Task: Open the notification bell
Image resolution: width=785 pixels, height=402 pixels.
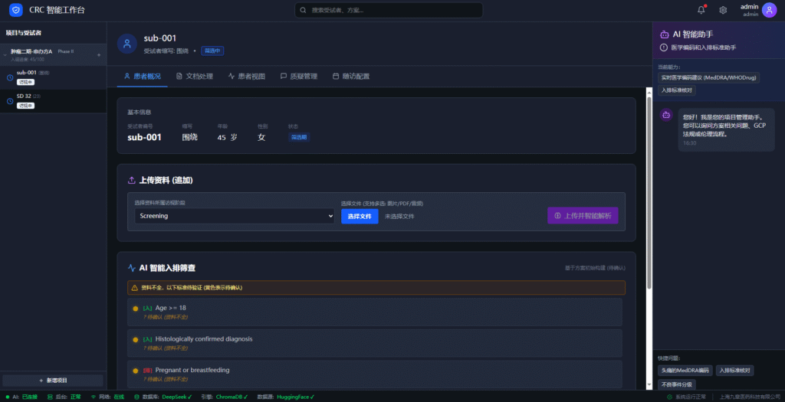Action: tap(701, 10)
